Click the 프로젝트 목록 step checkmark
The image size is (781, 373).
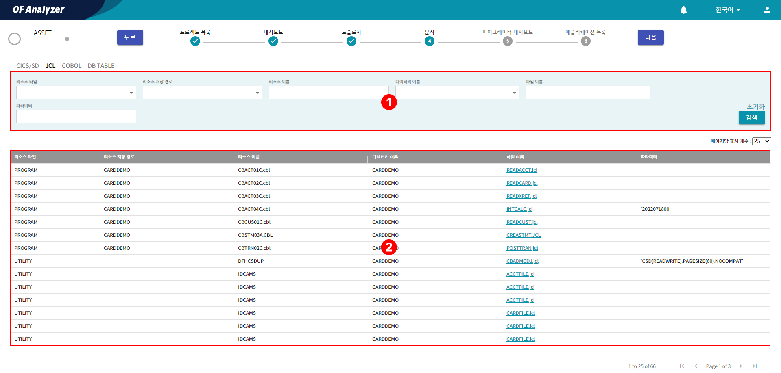[x=195, y=41]
